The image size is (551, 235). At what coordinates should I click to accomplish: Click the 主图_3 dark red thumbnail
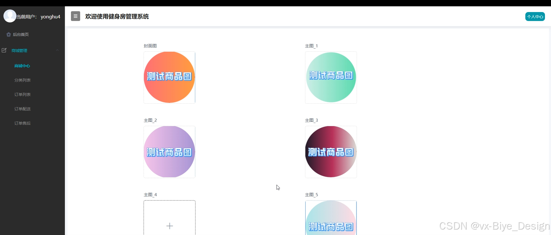point(331,152)
